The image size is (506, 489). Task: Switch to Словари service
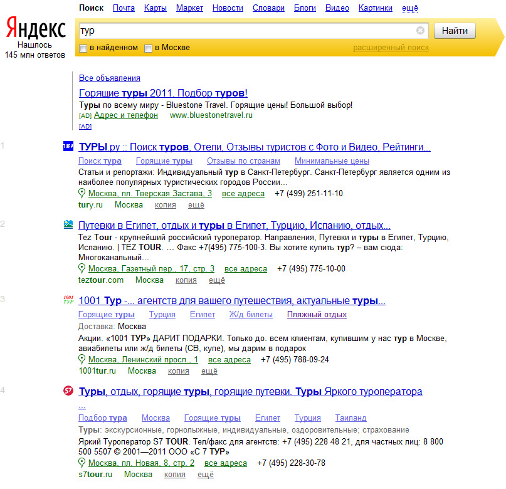tap(268, 8)
